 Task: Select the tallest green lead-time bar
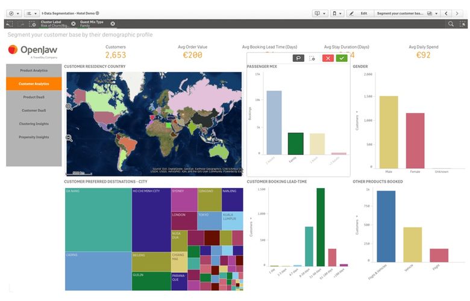(321, 227)
